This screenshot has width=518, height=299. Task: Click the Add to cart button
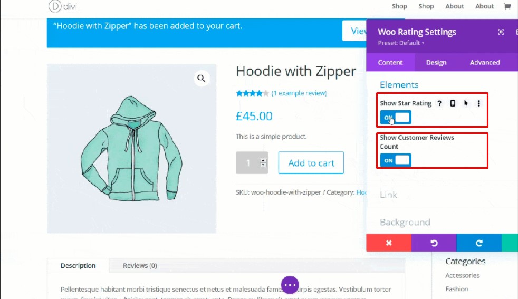coord(311,163)
